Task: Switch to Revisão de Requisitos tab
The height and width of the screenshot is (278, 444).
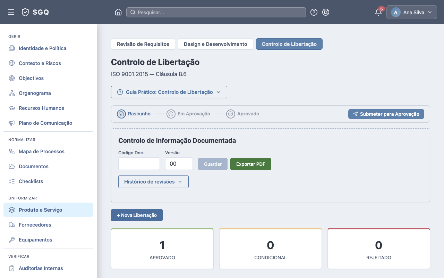Action: pos(143,44)
